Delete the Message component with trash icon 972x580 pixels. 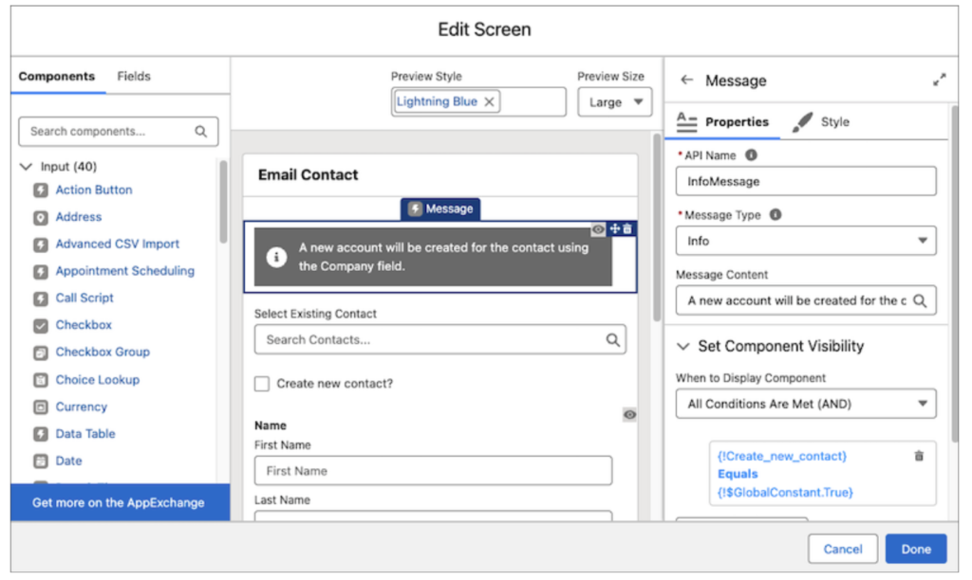627,228
